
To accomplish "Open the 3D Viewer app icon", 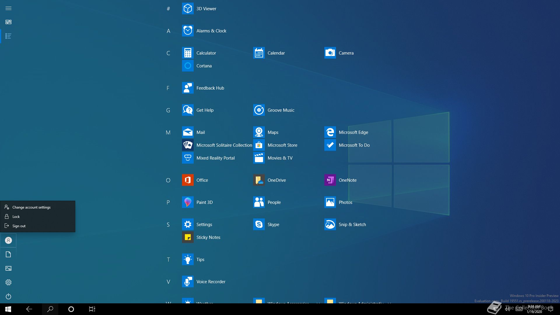I will pos(188,8).
